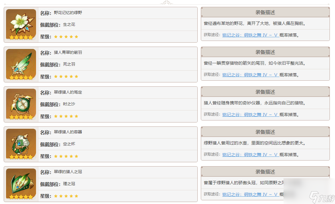Click 装备描述 header above 箭矢 description
335x204 pixels.
point(265,52)
